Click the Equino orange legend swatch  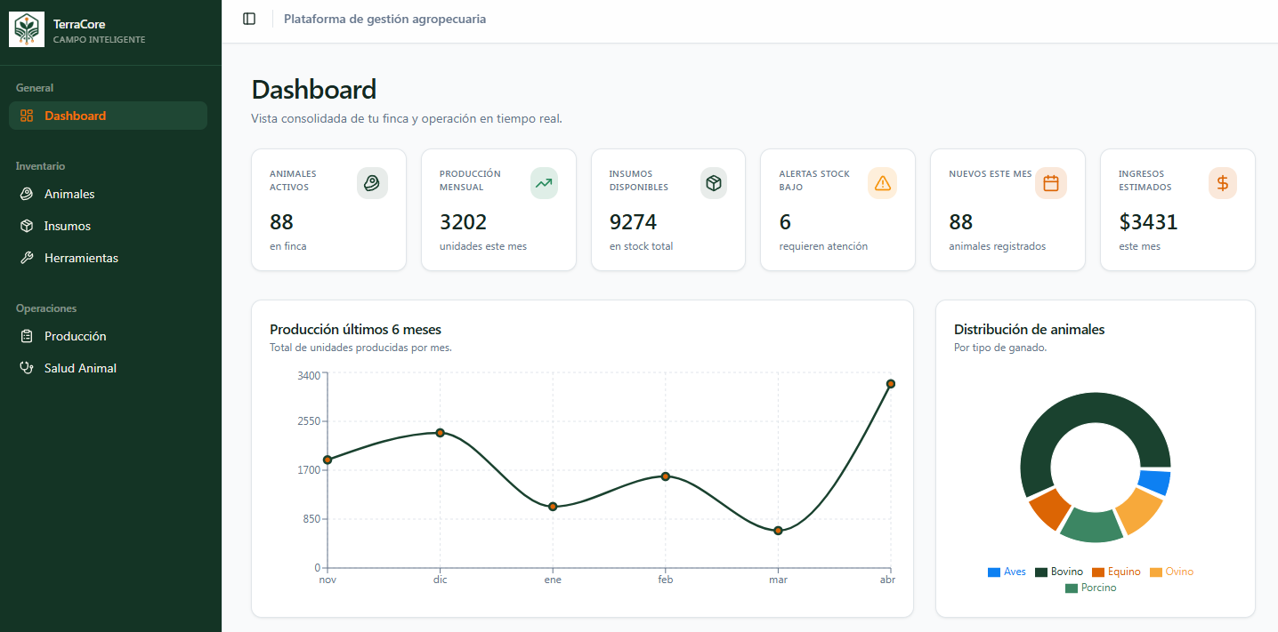tap(1098, 572)
